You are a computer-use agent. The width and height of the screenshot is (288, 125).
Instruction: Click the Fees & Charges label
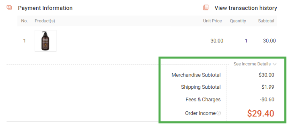point(203,99)
